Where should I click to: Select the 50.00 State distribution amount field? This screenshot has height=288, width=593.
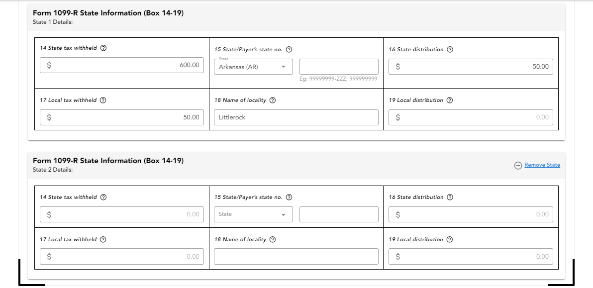[x=471, y=66]
